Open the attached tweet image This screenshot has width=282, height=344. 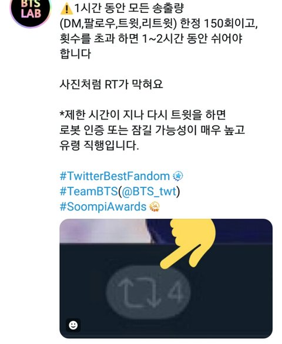[166, 278]
